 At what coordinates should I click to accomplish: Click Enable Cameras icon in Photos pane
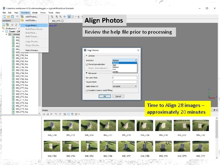(x=44, y=114)
